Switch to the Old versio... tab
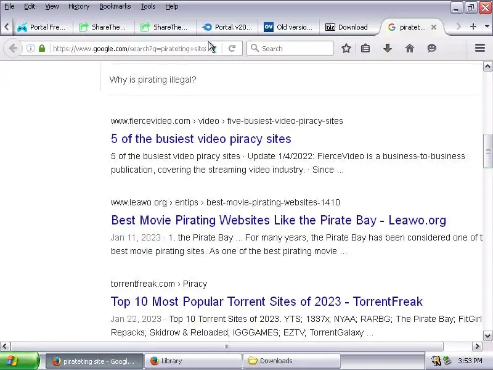The width and height of the screenshot is (493, 370). click(x=288, y=27)
